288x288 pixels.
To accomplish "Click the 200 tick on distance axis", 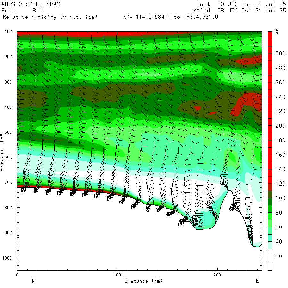I will [217, 275].
